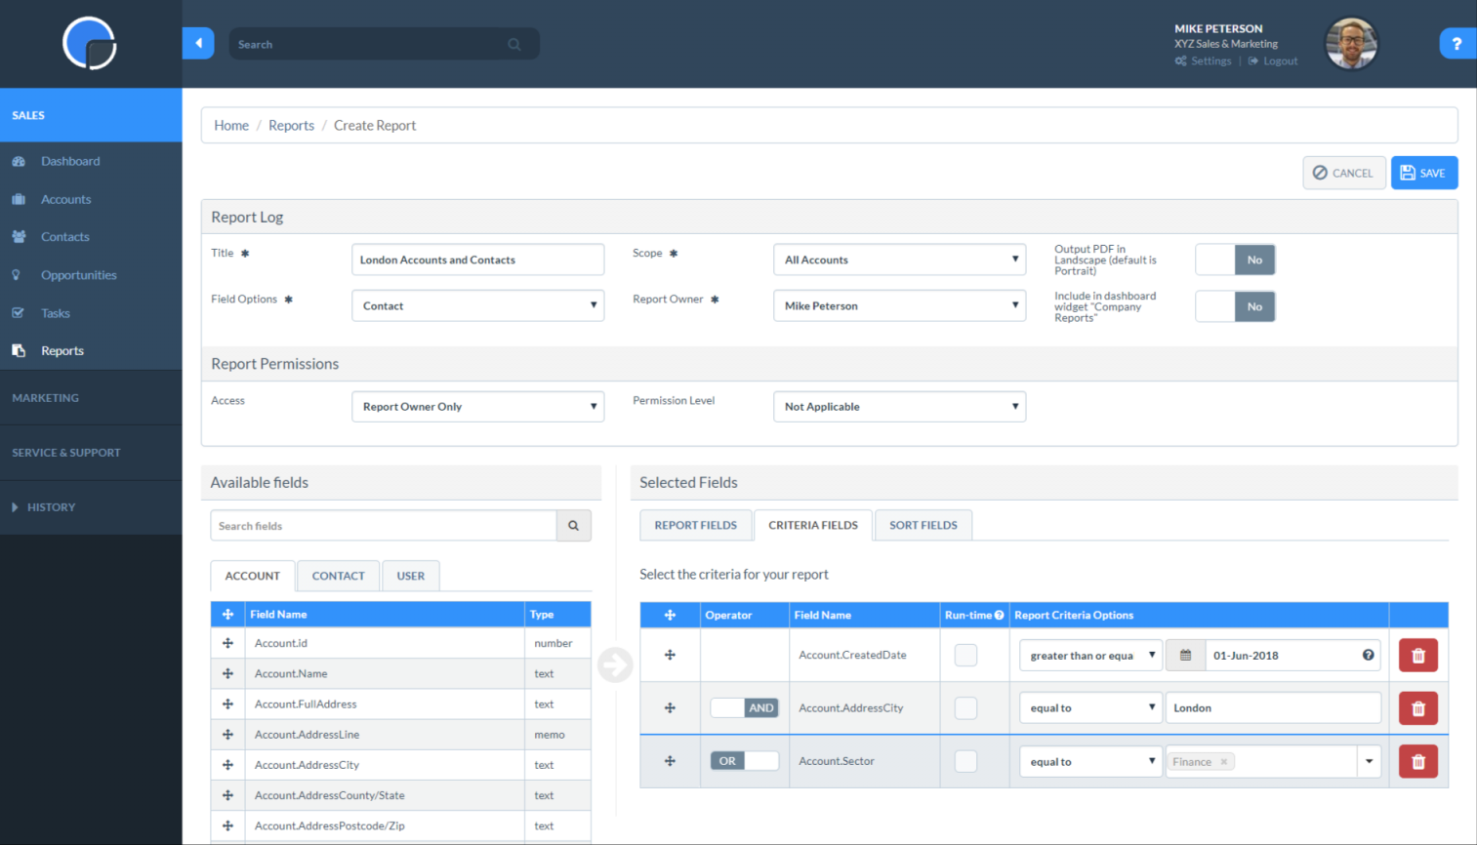Remove the Finance tag from Sector criteria
This screenshot has width=1477, height=845.
point(1224,761)
